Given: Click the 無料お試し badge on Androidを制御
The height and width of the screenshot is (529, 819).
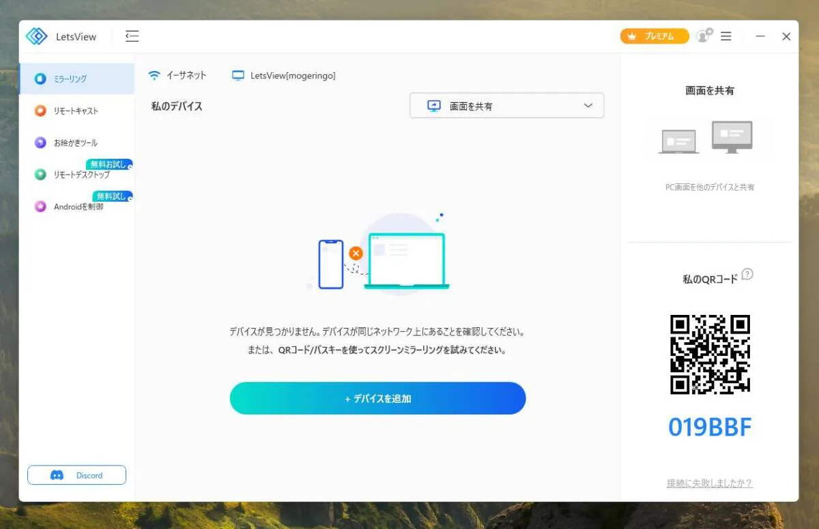Looking at the screenshot, I should (x=113, y=196).
